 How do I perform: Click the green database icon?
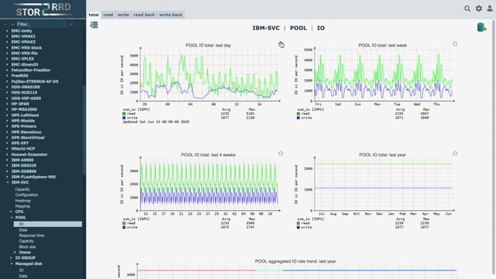click(x=481, y=28)
